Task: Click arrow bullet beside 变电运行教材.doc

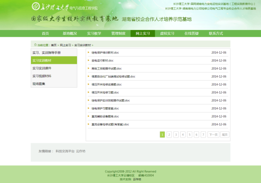Action: point(89,61)
